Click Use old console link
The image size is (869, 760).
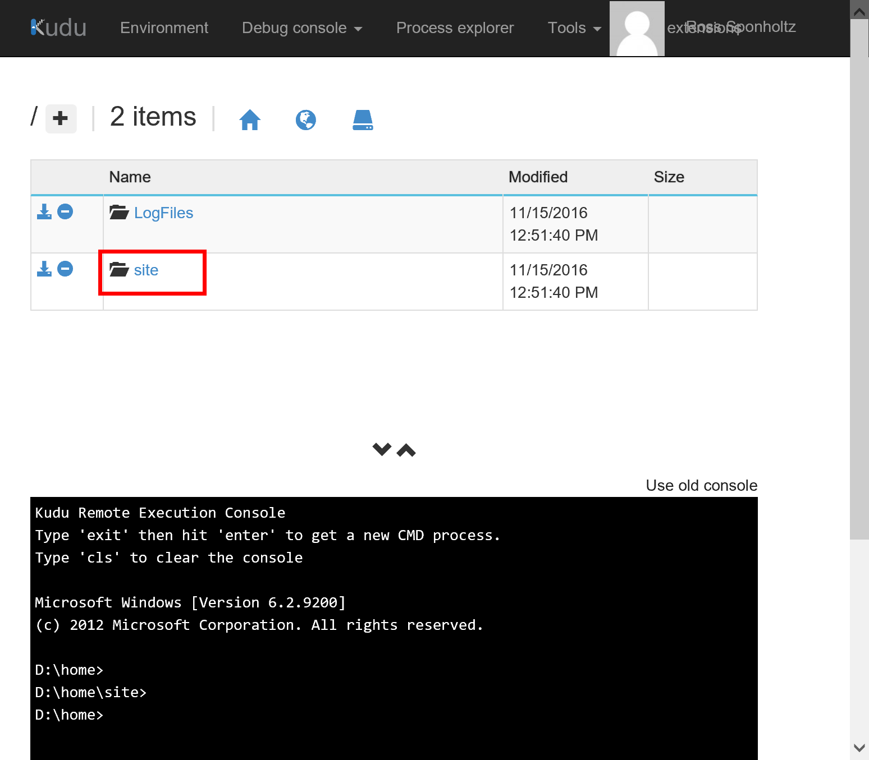coord(701,485)
